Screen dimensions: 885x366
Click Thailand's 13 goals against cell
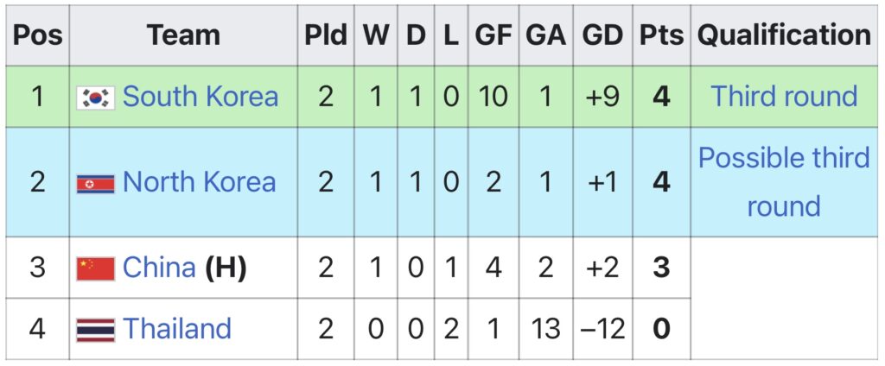coord(546,329)
